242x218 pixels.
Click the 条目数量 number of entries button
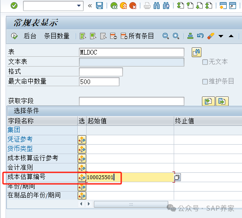57,36
